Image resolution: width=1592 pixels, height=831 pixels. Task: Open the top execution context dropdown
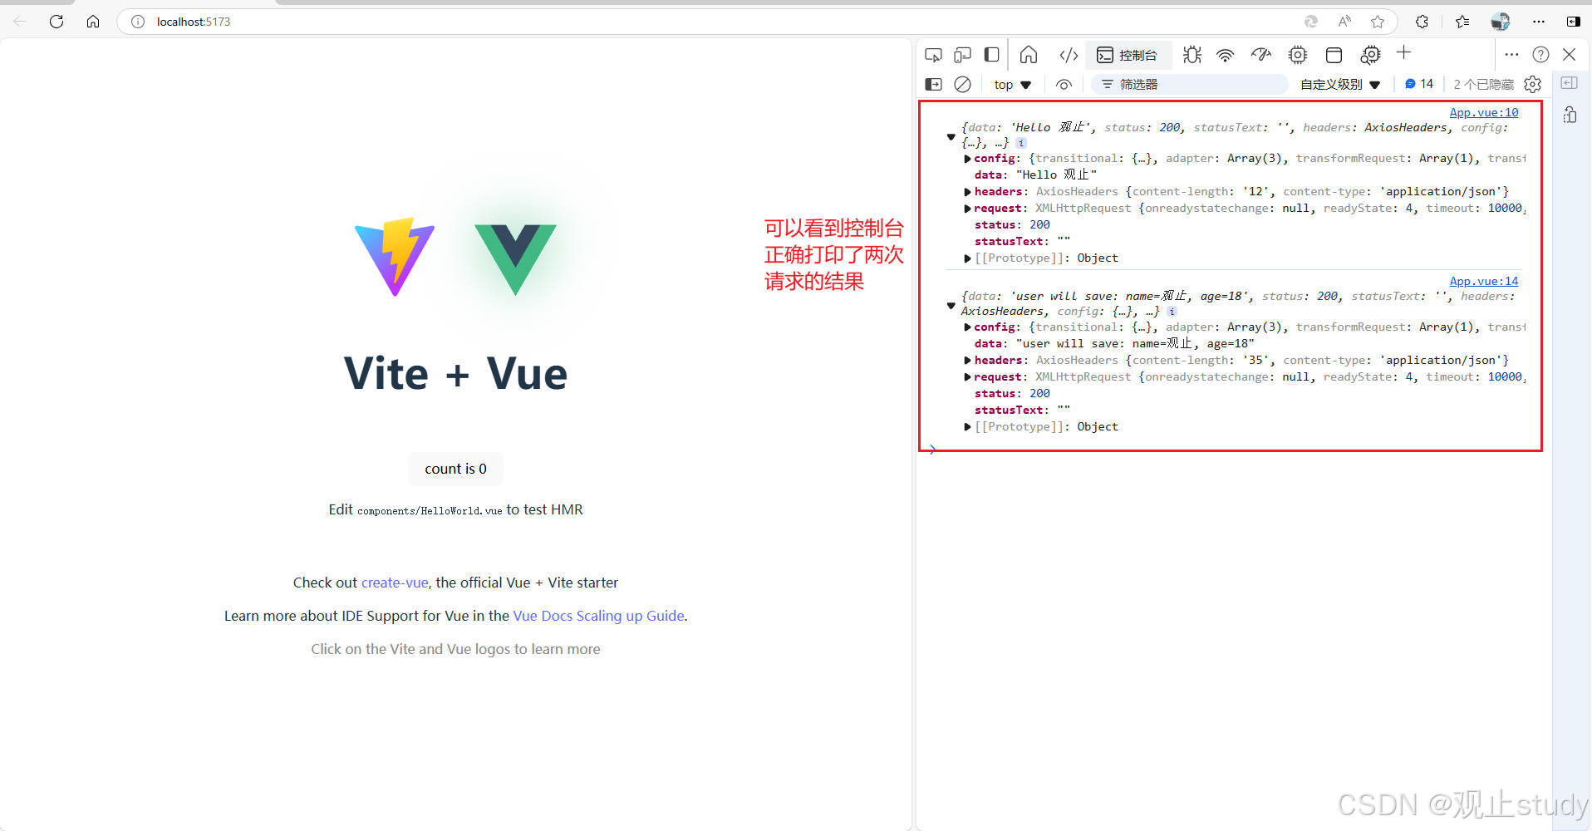[x=1012, y=85]
